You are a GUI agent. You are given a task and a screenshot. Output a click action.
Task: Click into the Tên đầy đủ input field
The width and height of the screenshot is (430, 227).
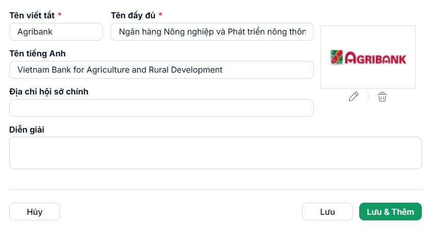coord(212,31)
